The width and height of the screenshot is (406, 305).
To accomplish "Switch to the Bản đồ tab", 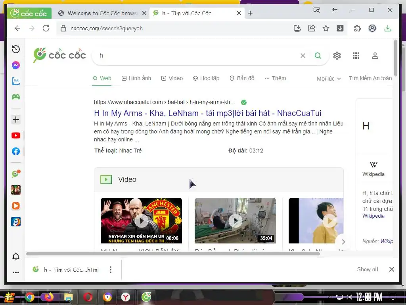I will [242, 78].
